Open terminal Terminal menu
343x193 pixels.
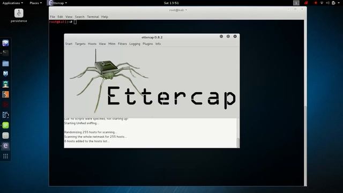point(93,17)
